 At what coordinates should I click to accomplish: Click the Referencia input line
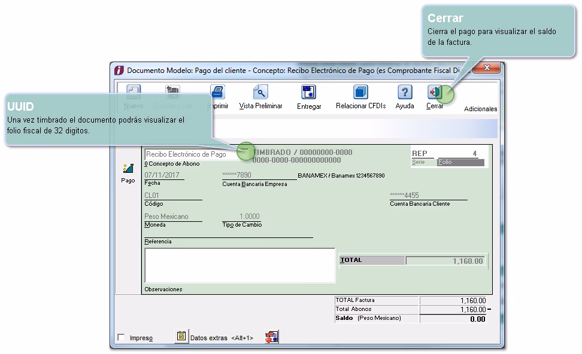pos(229,234)
